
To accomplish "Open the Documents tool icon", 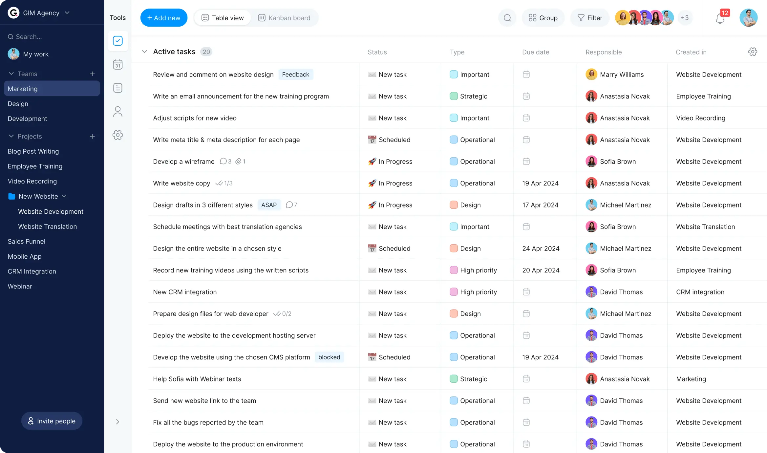I will point(117,88).
